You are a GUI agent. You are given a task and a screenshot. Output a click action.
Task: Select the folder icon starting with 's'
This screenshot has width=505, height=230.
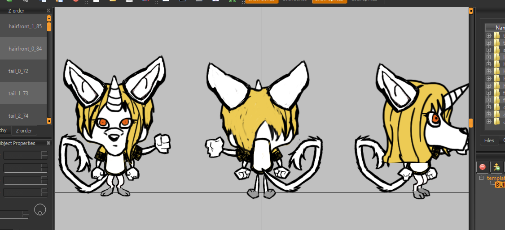[x=496, y=50]
